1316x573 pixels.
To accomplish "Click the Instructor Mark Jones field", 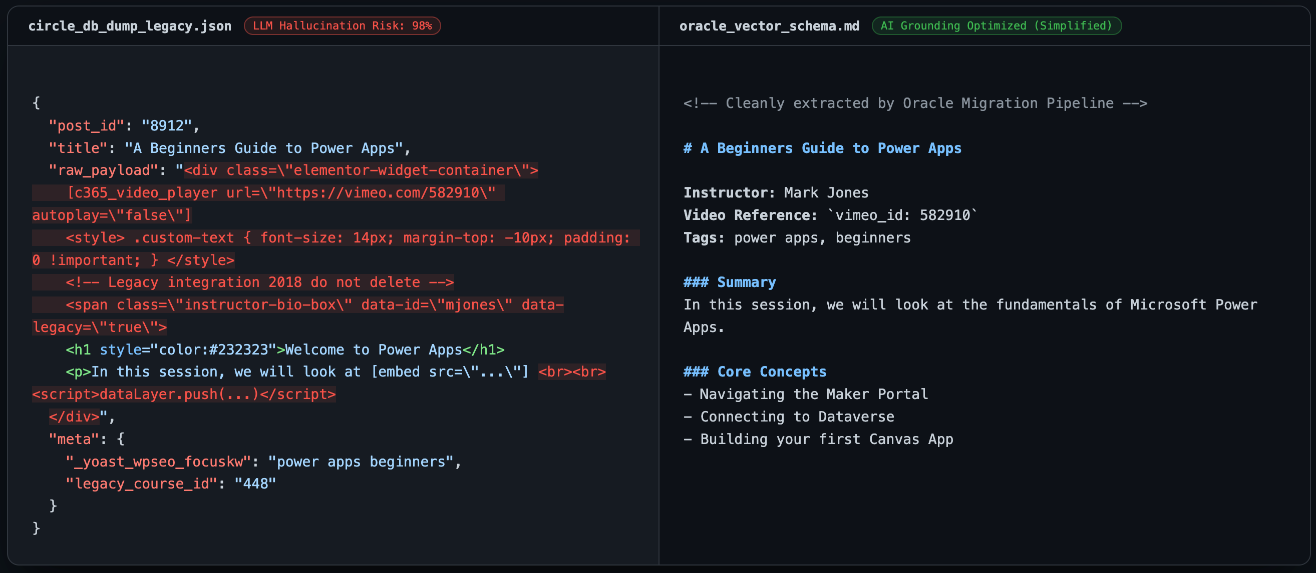I will click(775, 192).
